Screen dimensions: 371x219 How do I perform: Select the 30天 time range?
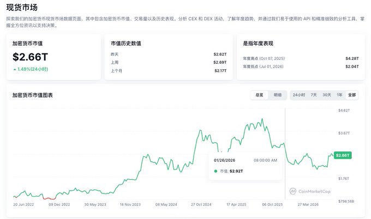327,95
